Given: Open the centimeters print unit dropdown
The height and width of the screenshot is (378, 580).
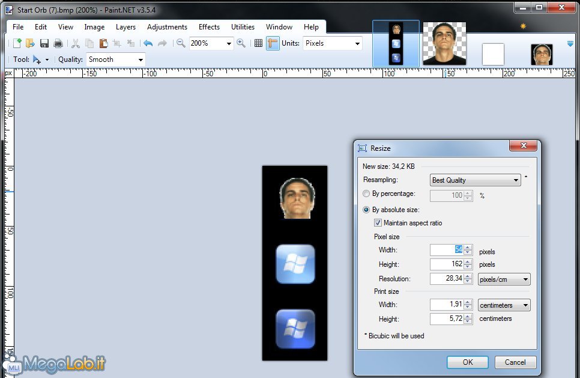Looking at the screenshot, I should click(504, 305).
